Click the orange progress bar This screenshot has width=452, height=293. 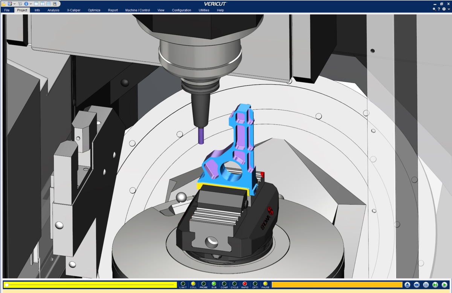337,285
